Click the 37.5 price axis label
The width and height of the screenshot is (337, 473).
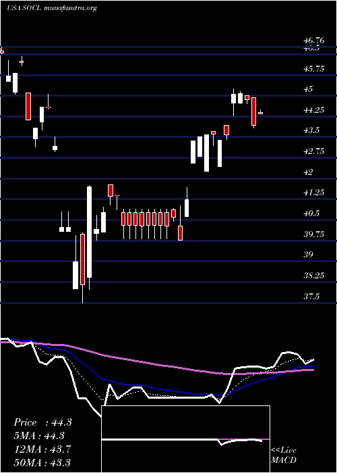point(312,296)
